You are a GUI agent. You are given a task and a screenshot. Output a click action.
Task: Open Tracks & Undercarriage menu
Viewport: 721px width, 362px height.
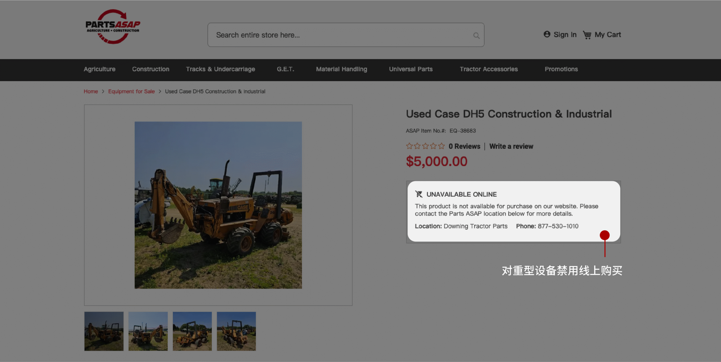coord(220,69)
